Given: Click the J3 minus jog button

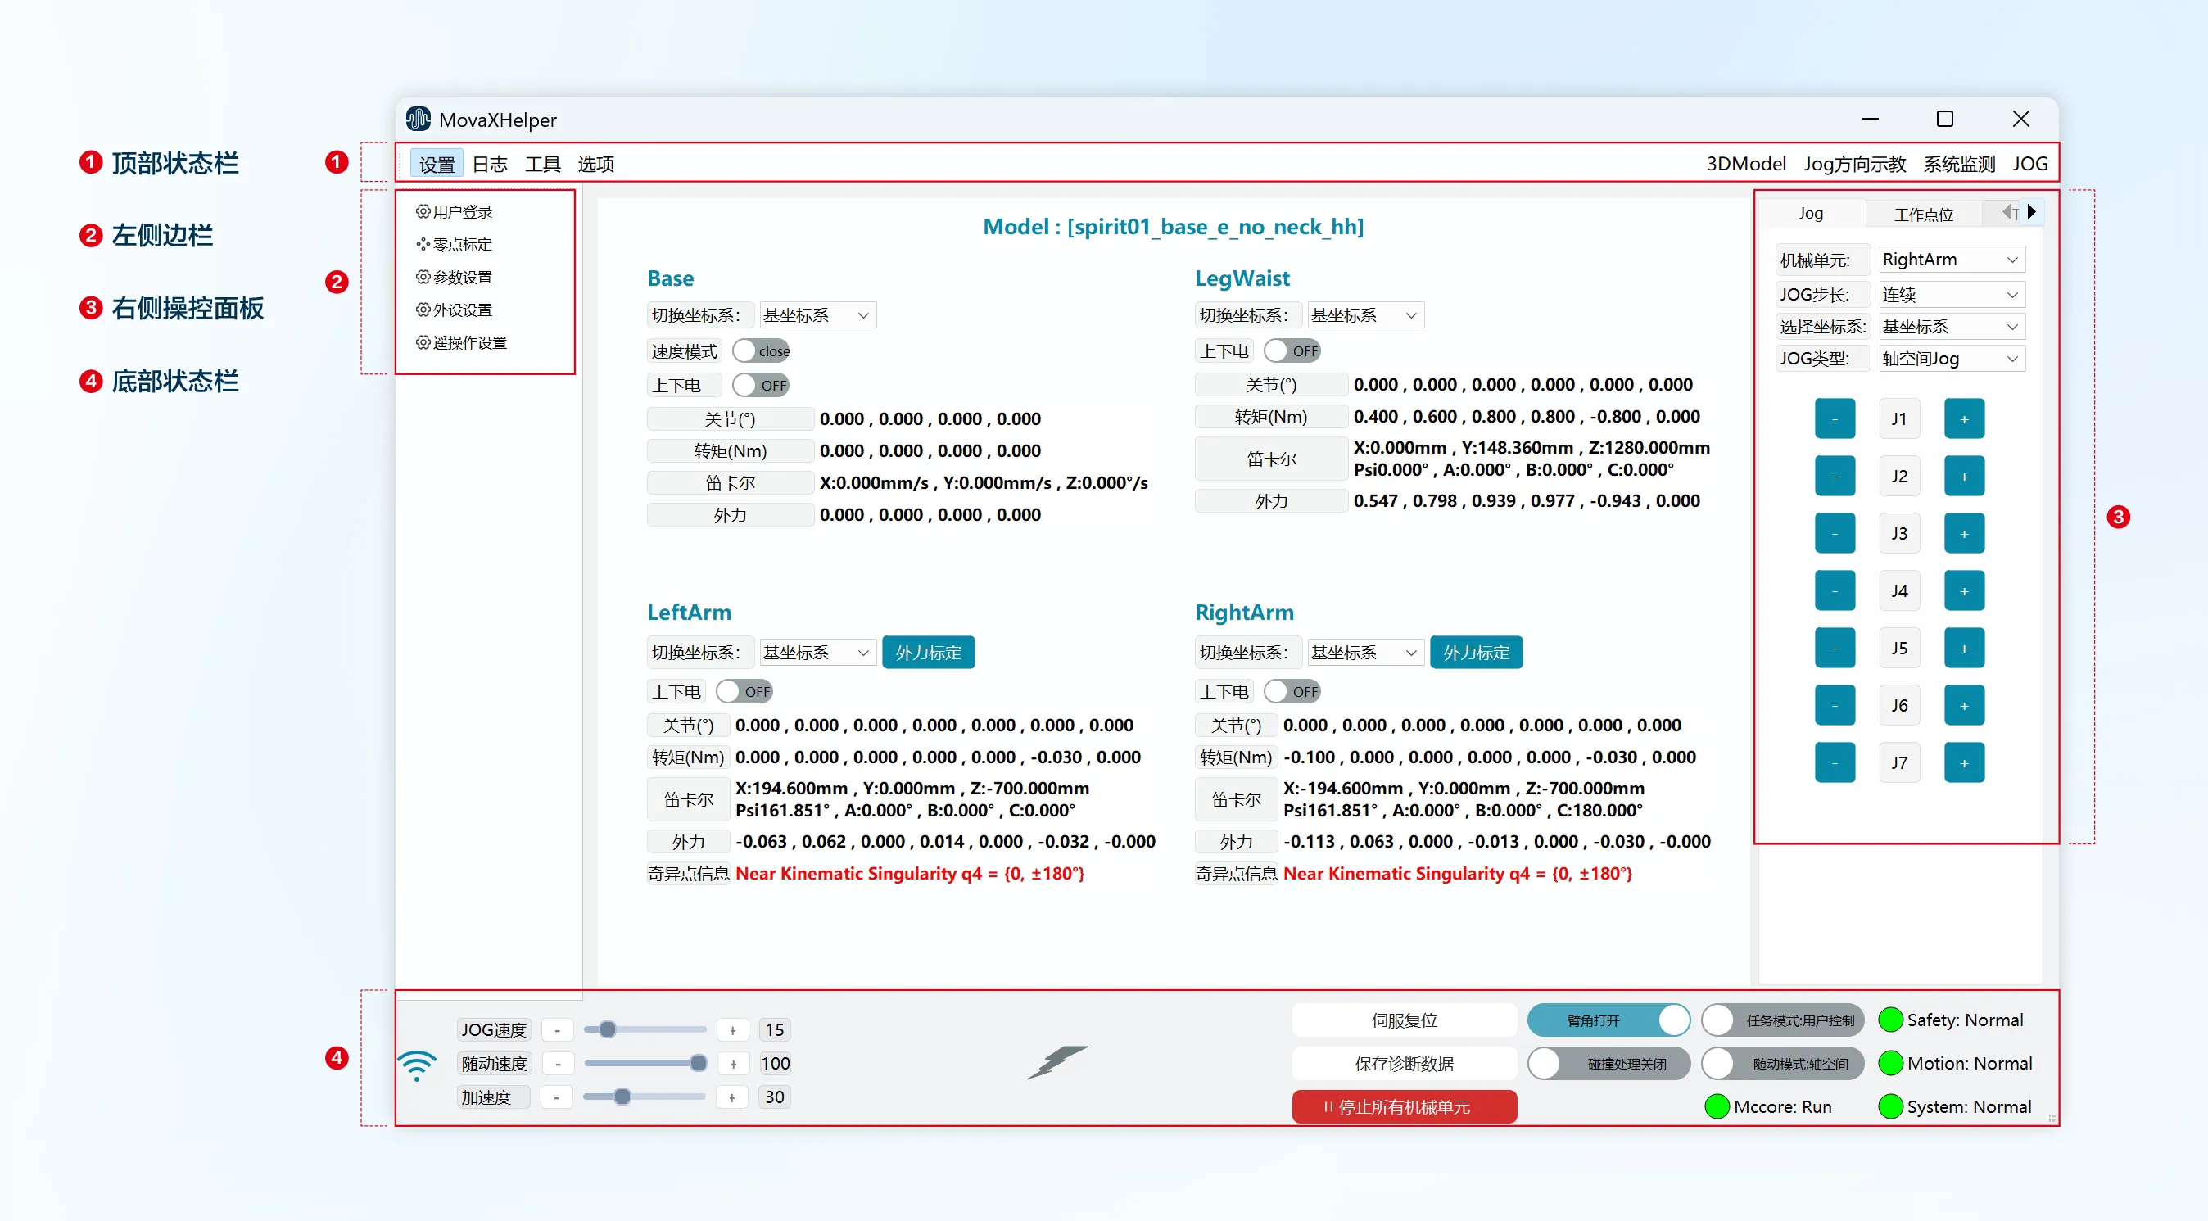Looking at the screenshot, I should pos(1835,534).
